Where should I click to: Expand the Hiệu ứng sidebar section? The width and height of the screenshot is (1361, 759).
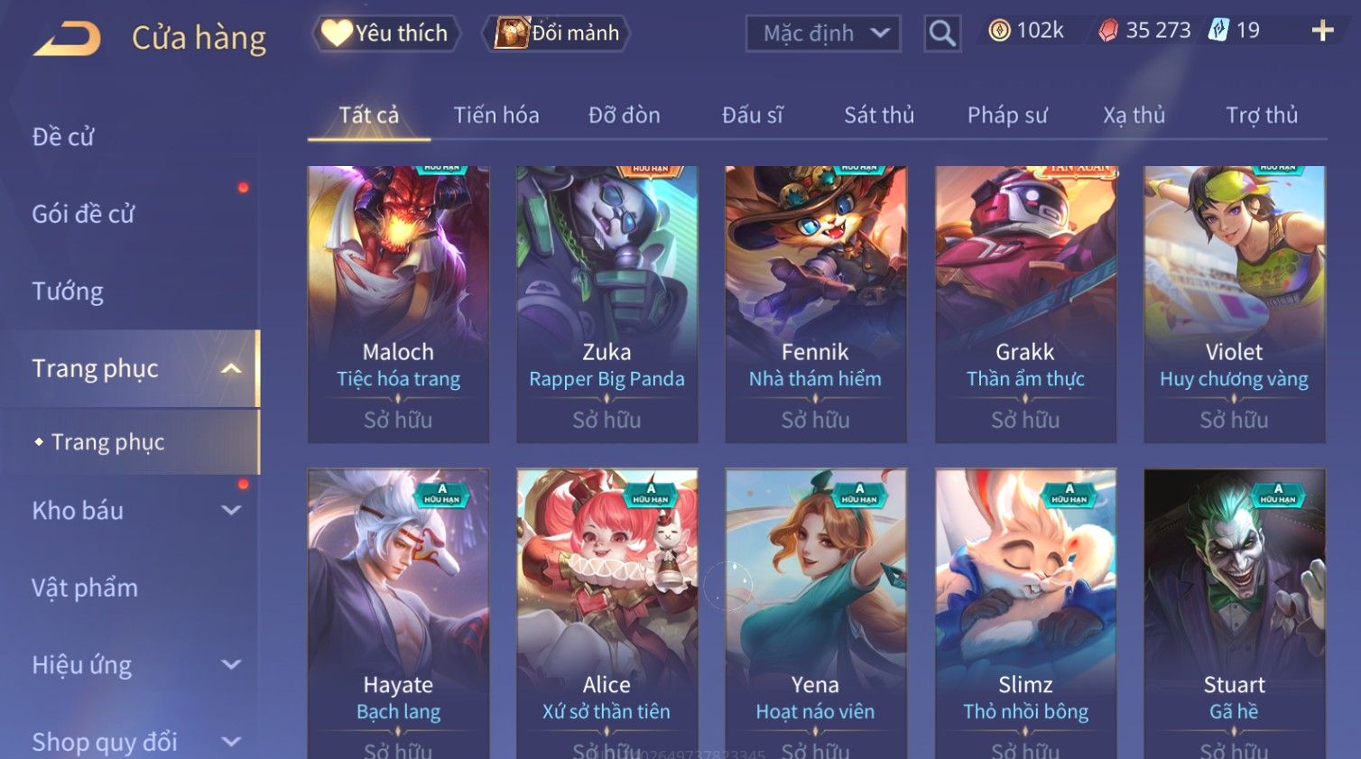[x=231, y=665]
